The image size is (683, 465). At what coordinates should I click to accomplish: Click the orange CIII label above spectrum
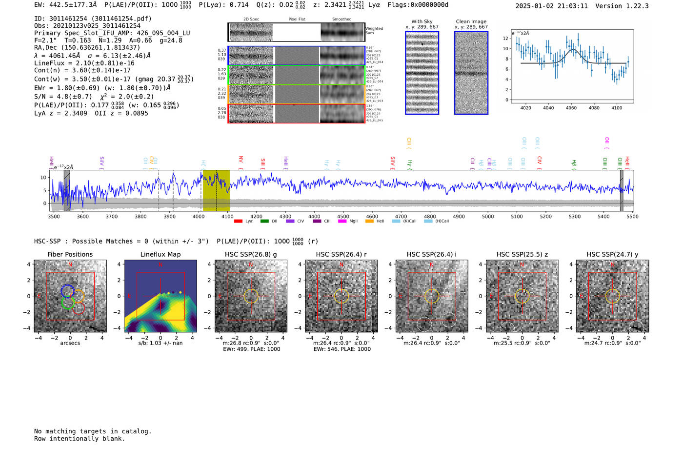(409, 143)
